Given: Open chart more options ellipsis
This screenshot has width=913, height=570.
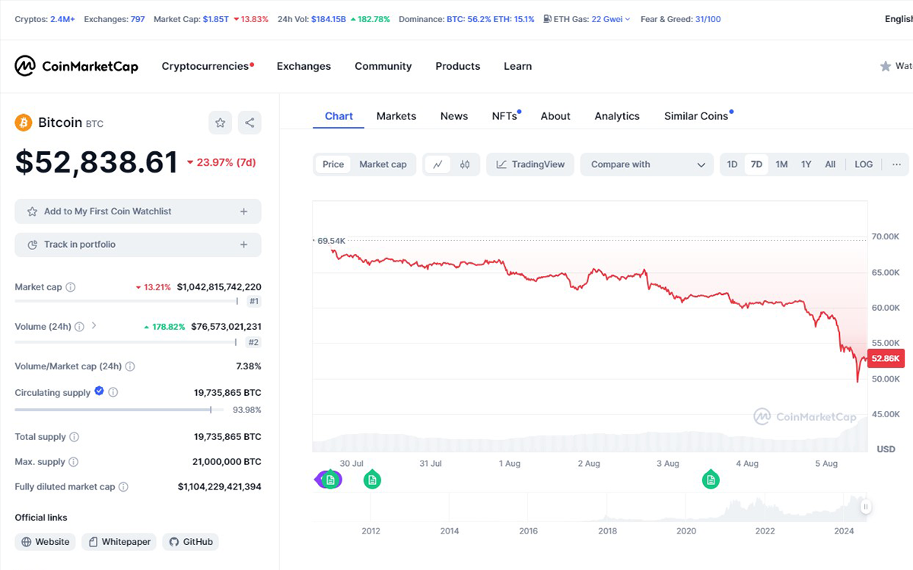Looking at the screenshot, I should [x=896, y=164].
